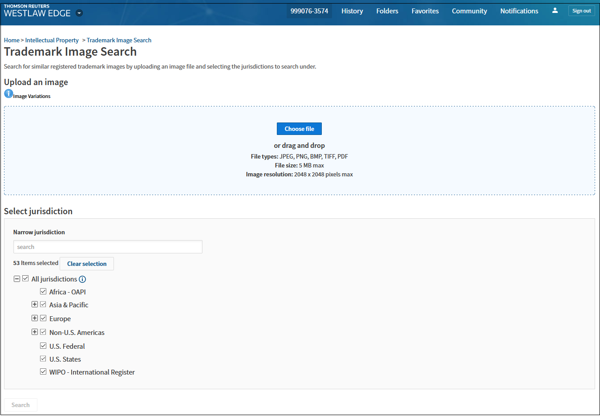
Task: Click the Clear selection button
Action: (87, 264)
